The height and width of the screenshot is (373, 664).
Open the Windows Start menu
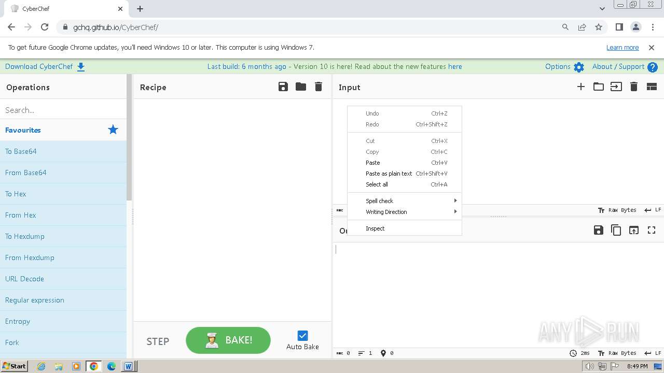pyautogui.click(x=14, y=366)
